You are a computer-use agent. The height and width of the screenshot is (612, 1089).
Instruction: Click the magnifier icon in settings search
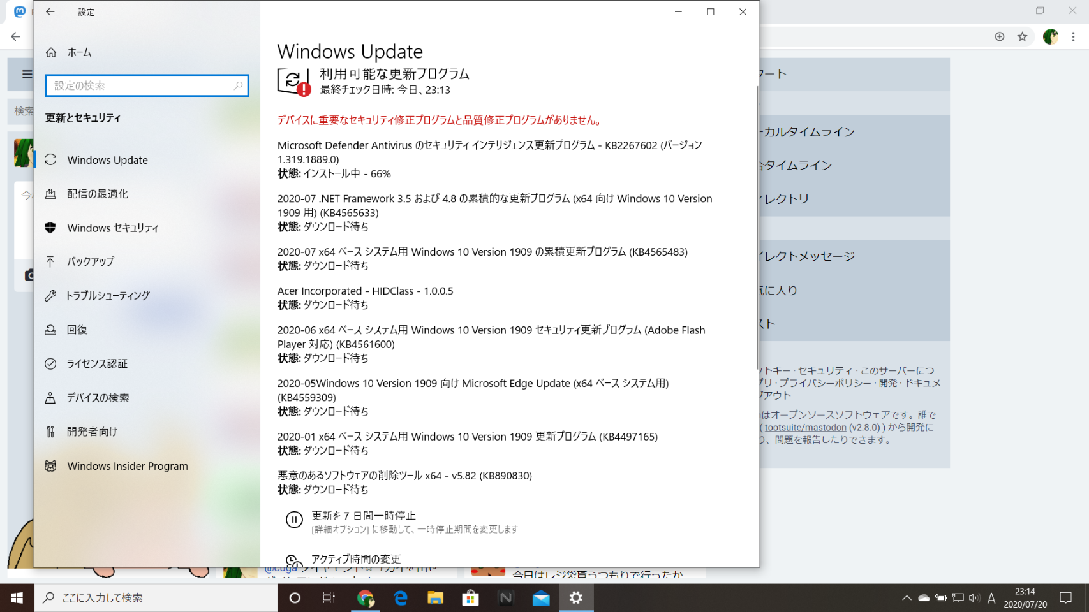pos(238,85)
